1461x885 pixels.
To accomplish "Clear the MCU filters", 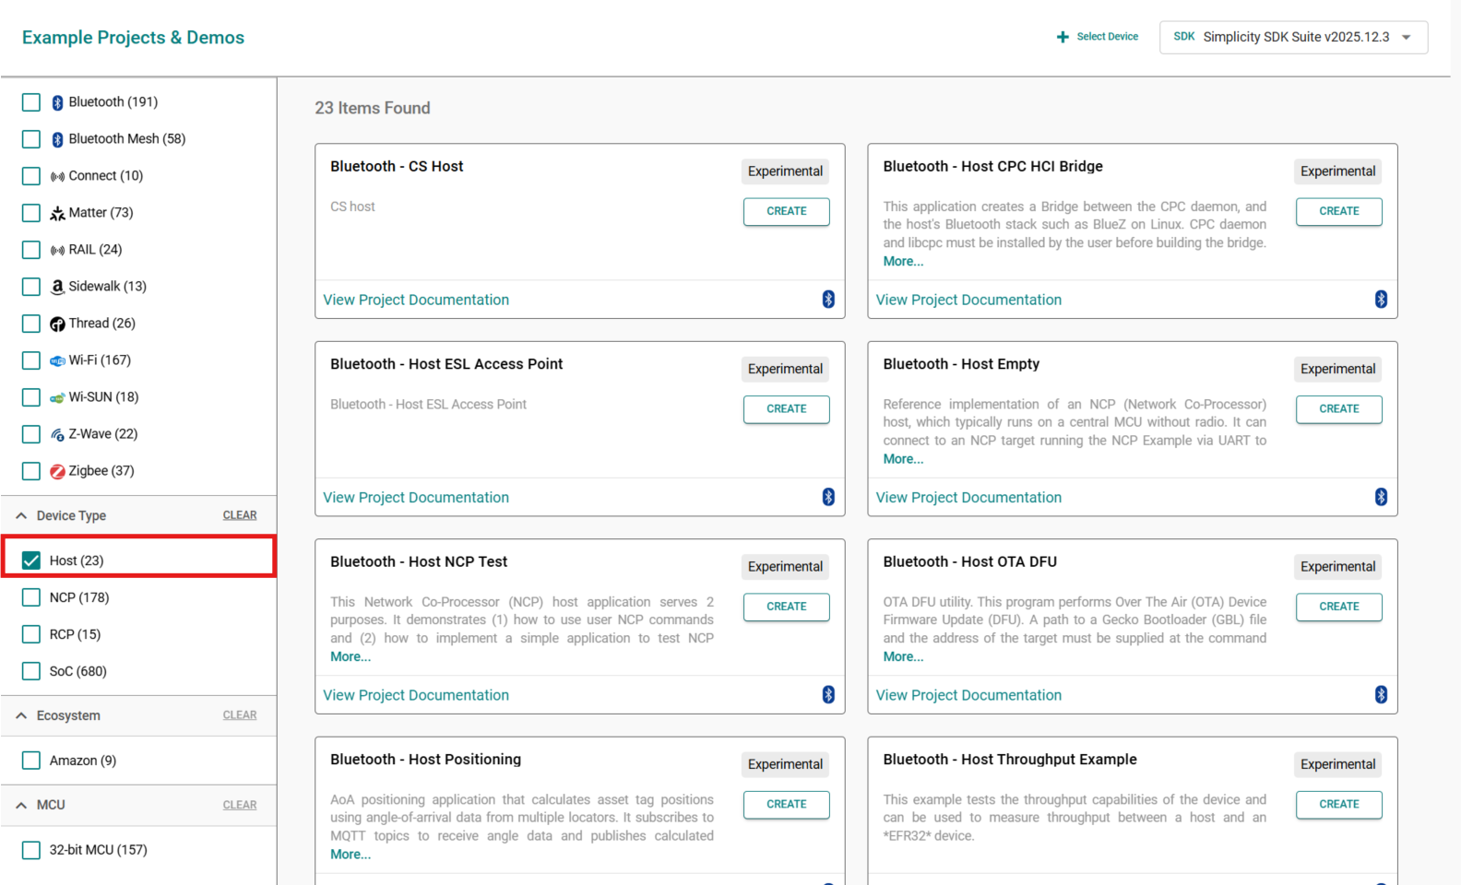I will coord(240,805).
